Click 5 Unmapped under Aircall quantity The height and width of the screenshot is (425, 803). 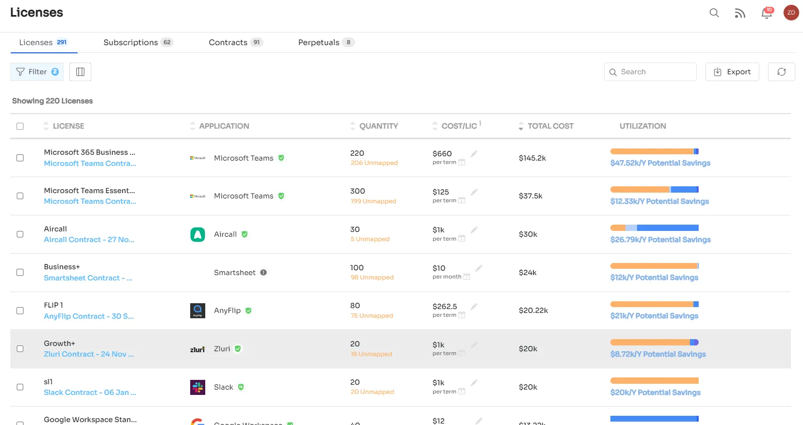pos(370,239)
